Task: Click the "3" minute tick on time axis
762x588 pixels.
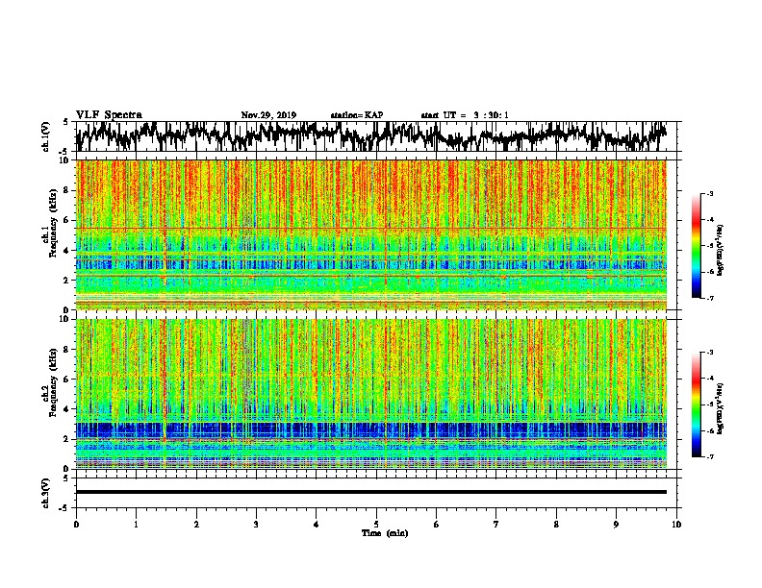Action: tap(256, 525)
